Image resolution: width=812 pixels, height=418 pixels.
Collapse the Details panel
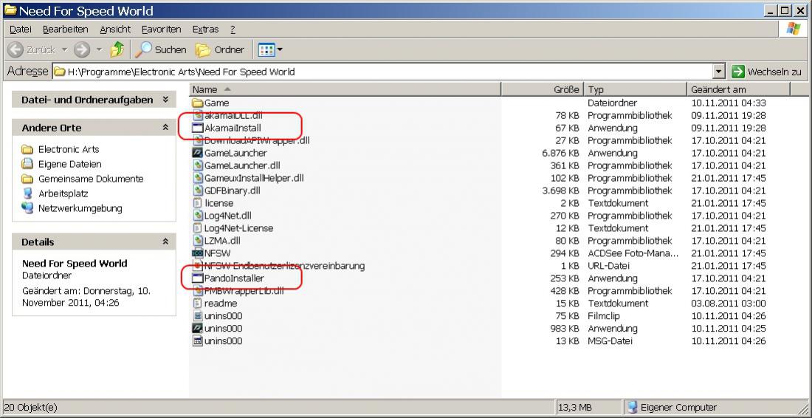(165, 242)
